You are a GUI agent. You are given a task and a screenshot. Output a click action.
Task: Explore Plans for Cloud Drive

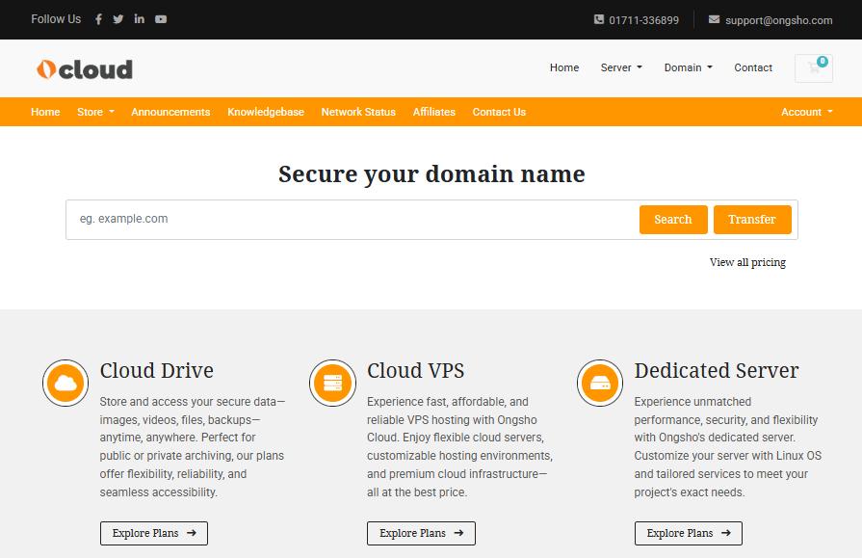click(154, 533)
